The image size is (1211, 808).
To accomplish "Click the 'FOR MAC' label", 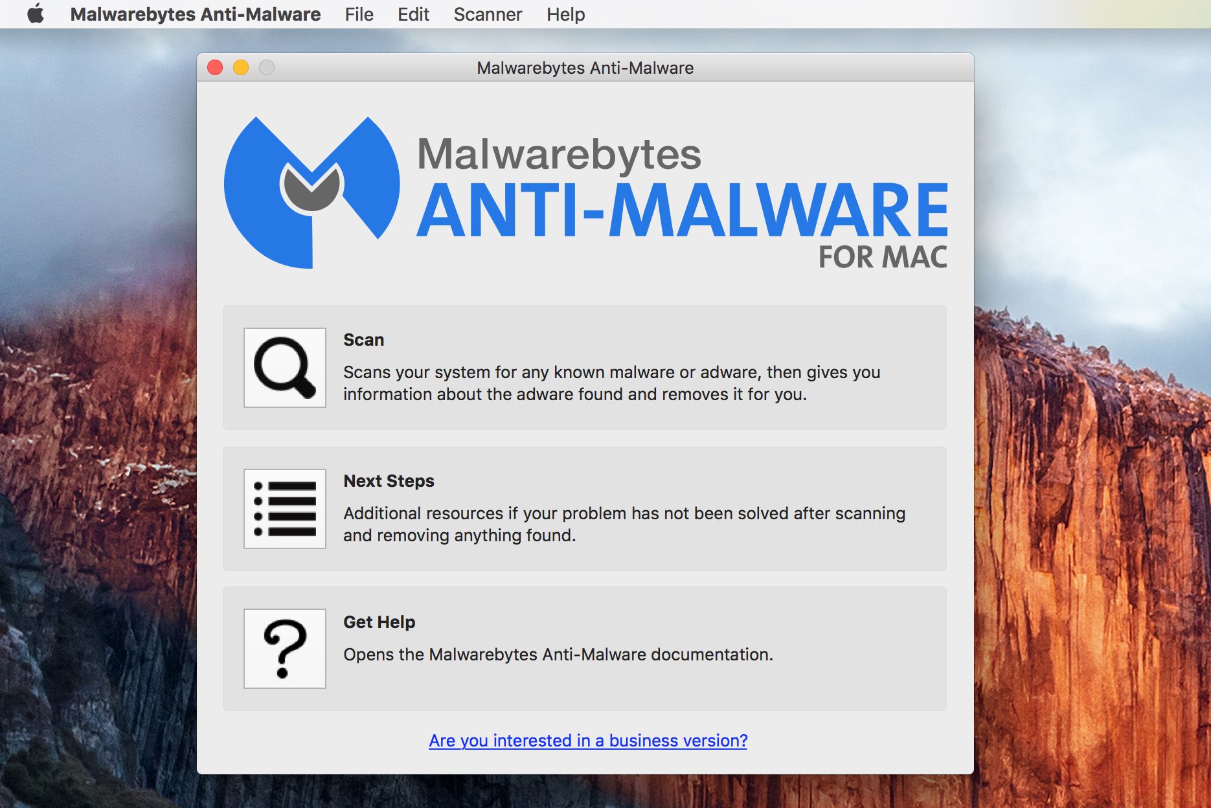I will [x=883, y=257].
